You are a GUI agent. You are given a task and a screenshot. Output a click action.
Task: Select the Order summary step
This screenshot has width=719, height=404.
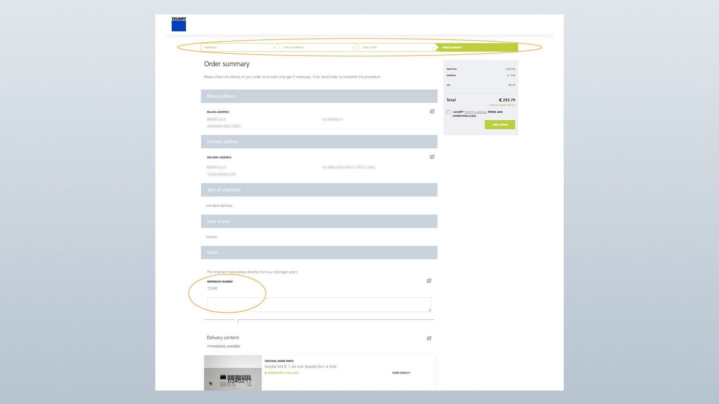coord(476,47)
